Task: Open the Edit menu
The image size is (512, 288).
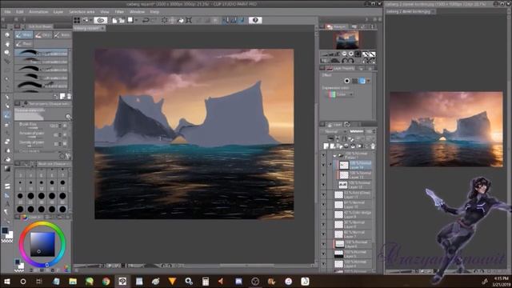Action: (x=20, y=12)
